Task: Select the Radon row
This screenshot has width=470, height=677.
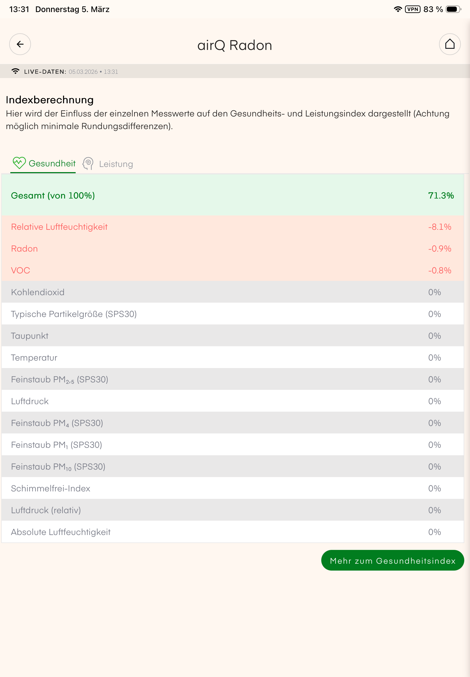Action: point(233,249)
